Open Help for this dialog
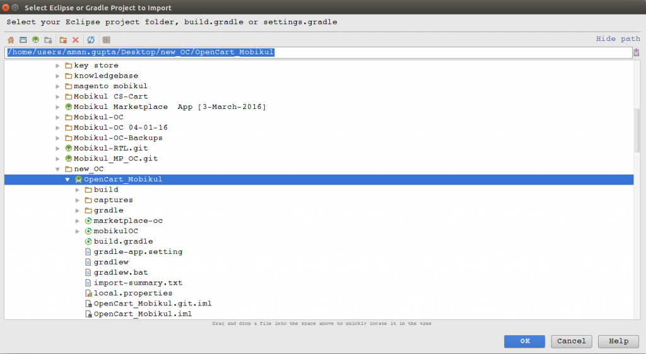Image resolution: width=646 pixels, height=354 pixels. coord(618,341)
